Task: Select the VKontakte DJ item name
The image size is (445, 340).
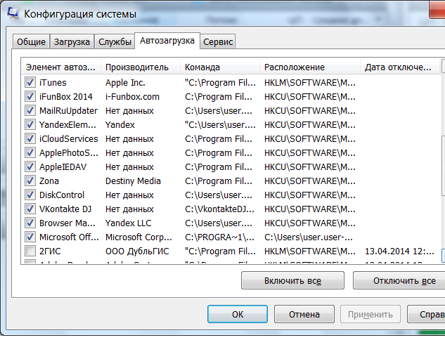Action: [65, 209]
